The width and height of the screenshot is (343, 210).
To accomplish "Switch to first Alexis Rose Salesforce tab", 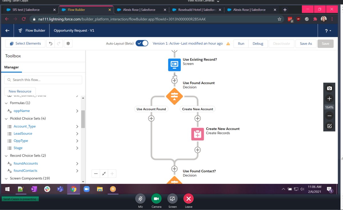I will (x=141, y=10).
